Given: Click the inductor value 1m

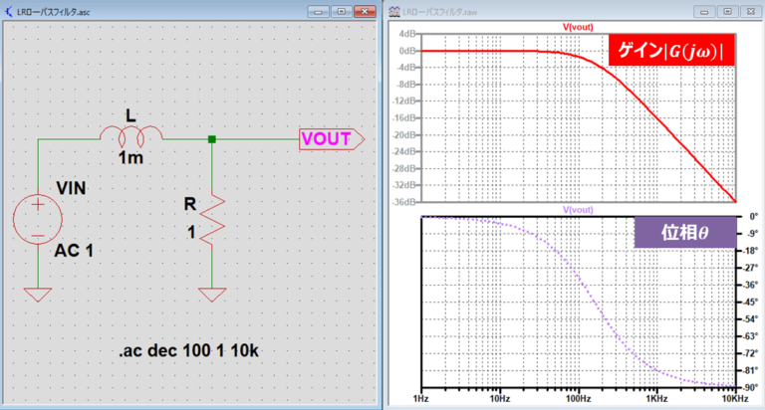Looking at the screenshot, I should click(130, 158).
